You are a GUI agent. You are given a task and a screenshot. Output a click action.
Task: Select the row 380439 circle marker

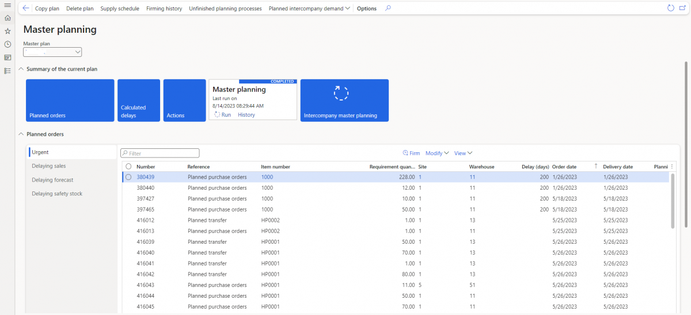(x=128, y=177)
